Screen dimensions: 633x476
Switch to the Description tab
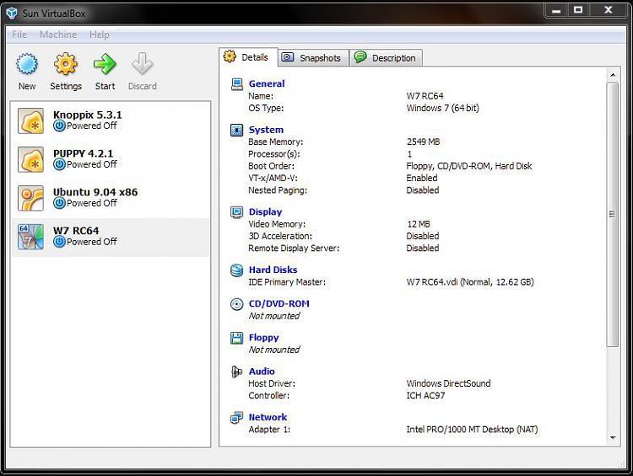(x=387, y=57)
